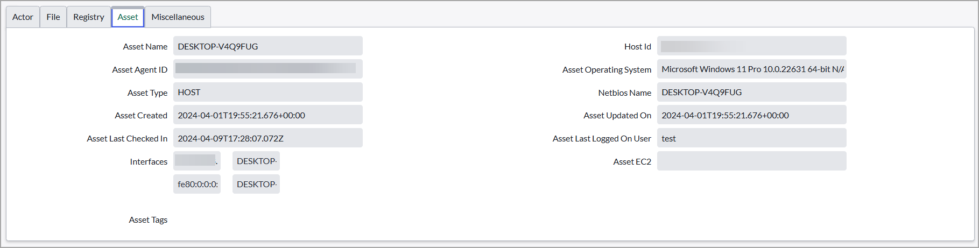The height and width of the screenshot is (248, 979).
Task: Click the first DESKTOP interface name field
Action: [x=256, y=161]
